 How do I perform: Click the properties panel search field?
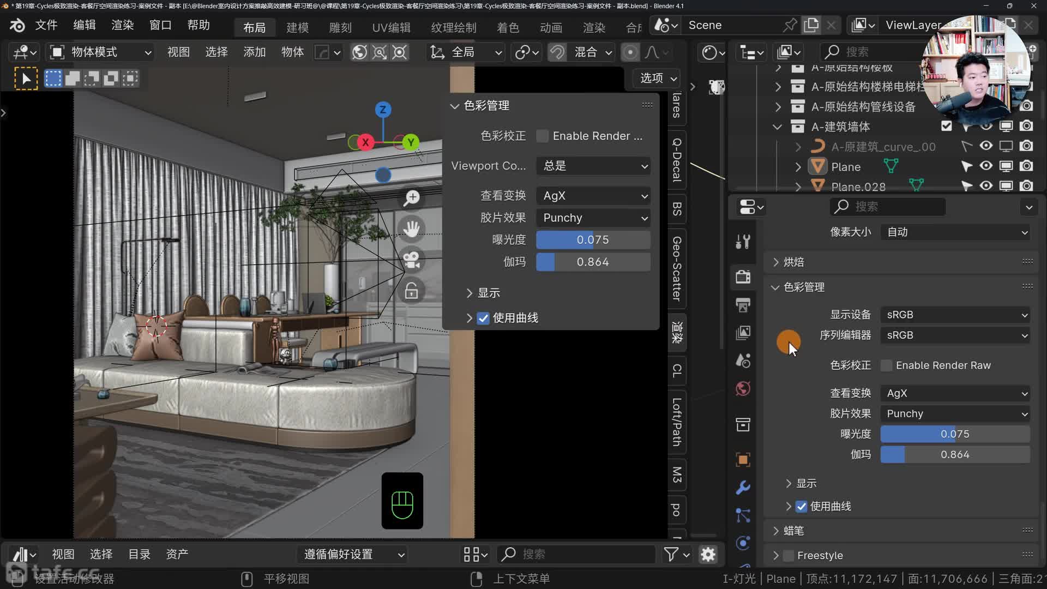889,207
